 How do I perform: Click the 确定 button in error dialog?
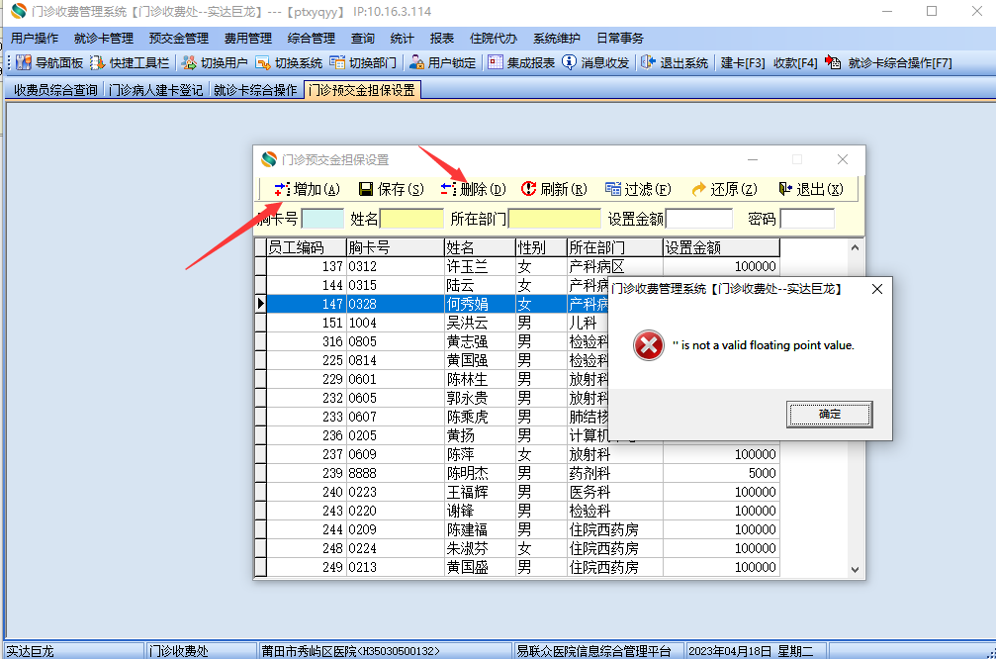coord(829,414)
